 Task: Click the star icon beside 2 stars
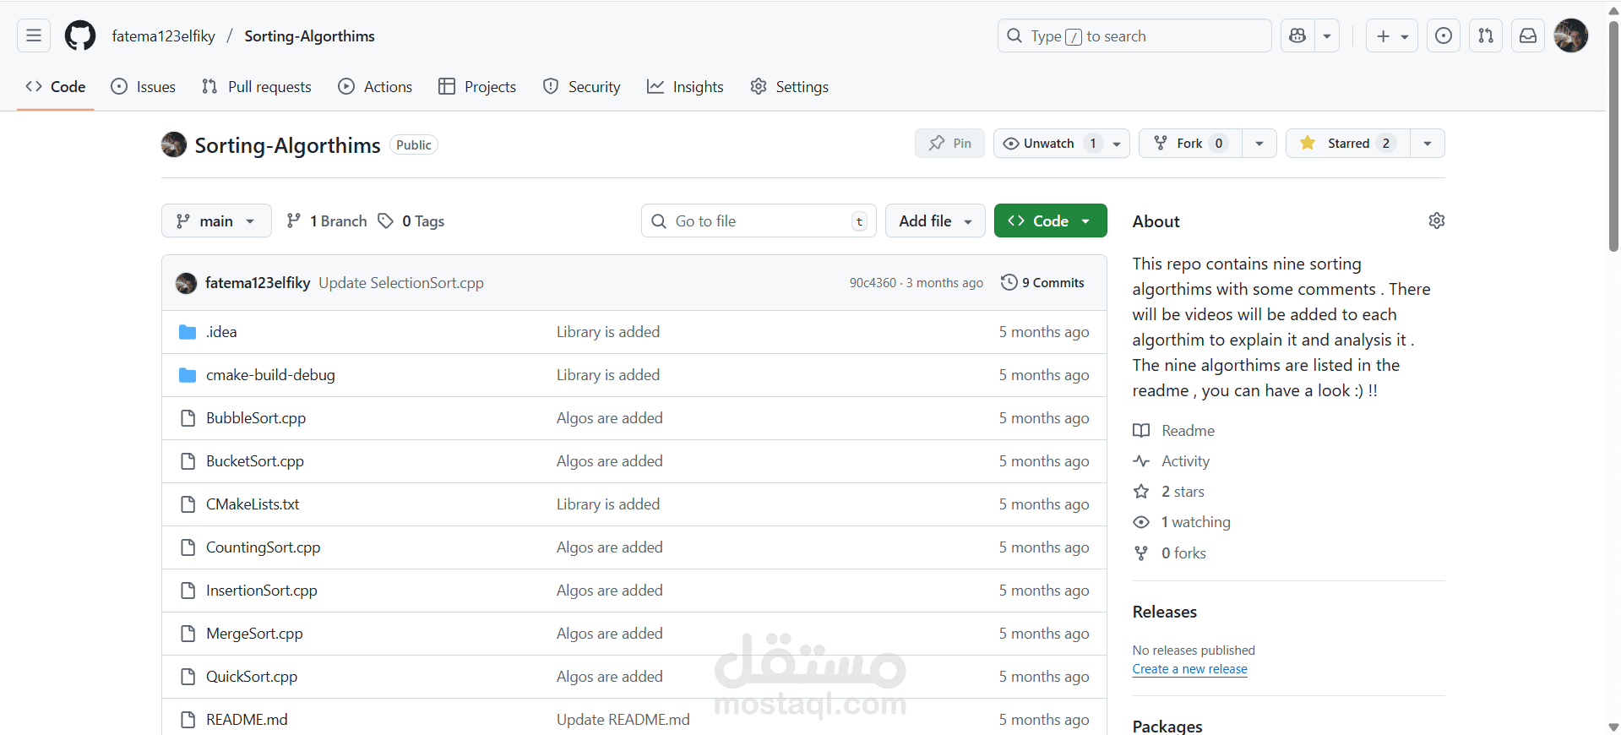click(x=1141, y=492)
